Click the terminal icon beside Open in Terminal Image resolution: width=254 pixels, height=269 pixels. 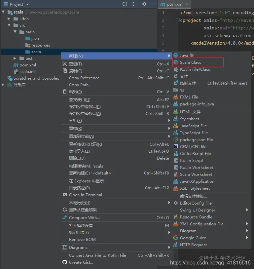pos(65,195)
